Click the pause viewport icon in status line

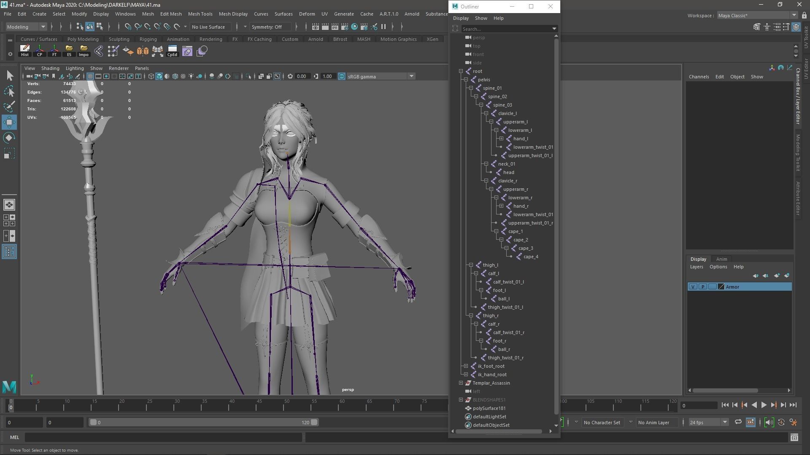(383, 27)
